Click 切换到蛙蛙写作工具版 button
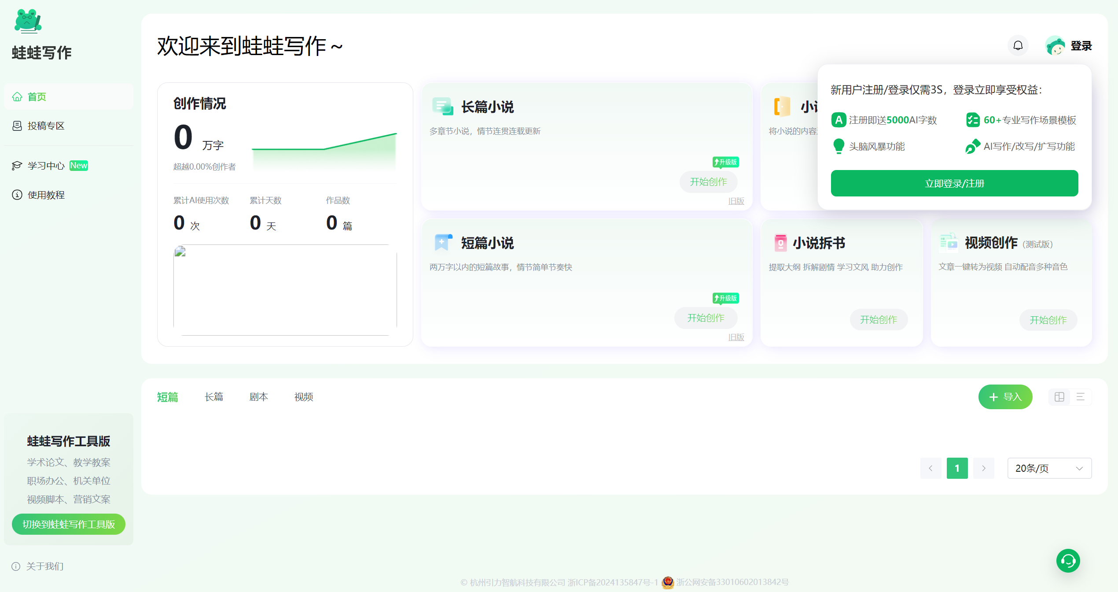This screenshot has width=1118, height=592. [69, 524]
